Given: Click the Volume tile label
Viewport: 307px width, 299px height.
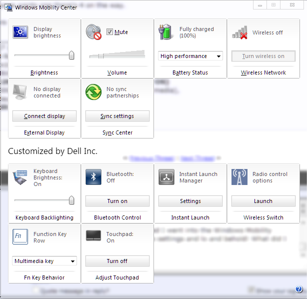Looking at the screenshot, I should tap(117, 72).
